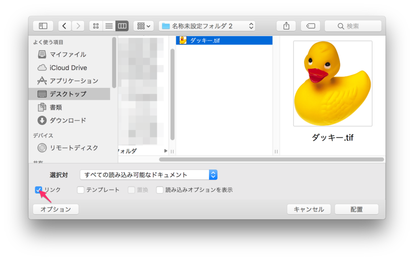Viewport: 414px width, 260px height.
Task: Enable the テンプレート checkbox
Action: (x=81, y=190)
